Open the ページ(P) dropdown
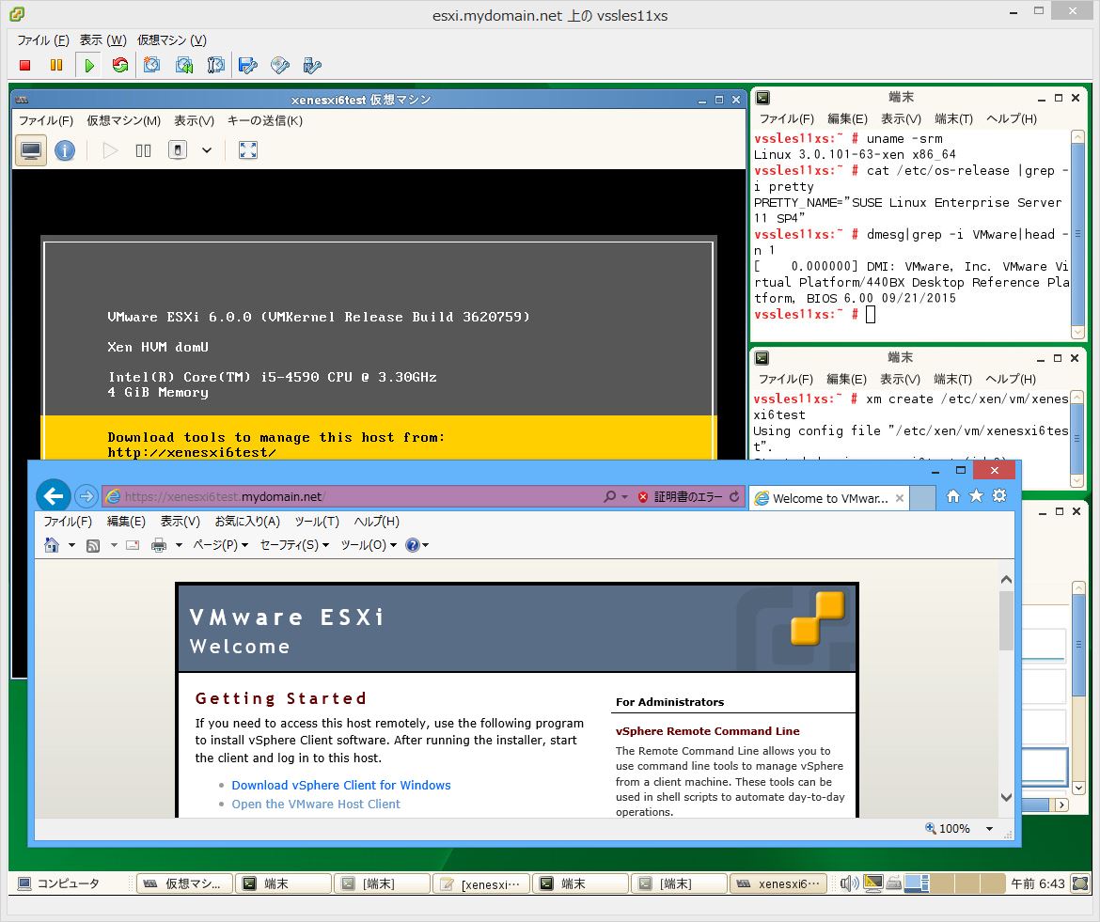 pos(220,545)
